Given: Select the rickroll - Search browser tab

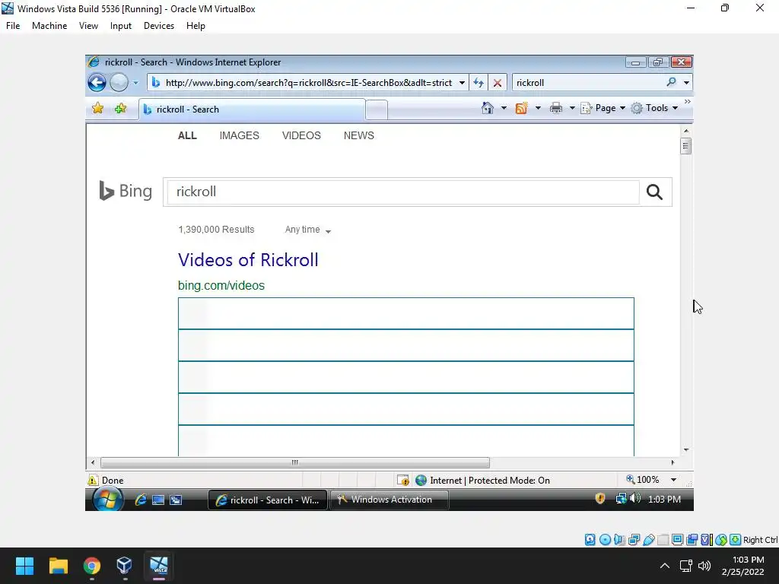Looking at the screenshot, I should tap(253, 109).
